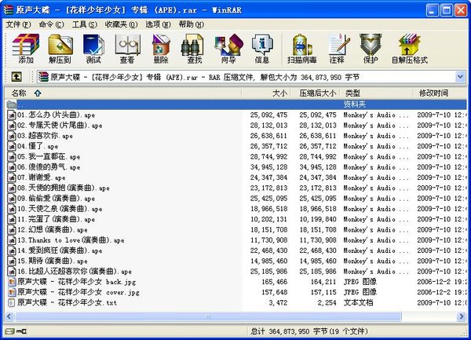This screenshot has width=471, height=340.
Task: Sort by the 类型 column header
Action: tap(377, 93)
